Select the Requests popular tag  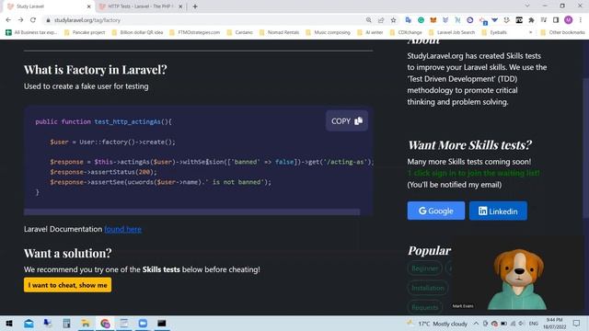pyautogui.click(x=425, y=307)
